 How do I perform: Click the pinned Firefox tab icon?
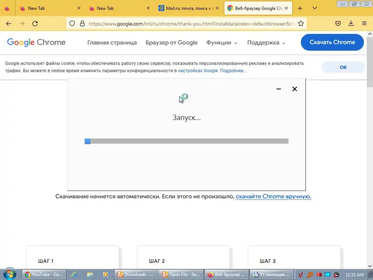tap(7, 8)
